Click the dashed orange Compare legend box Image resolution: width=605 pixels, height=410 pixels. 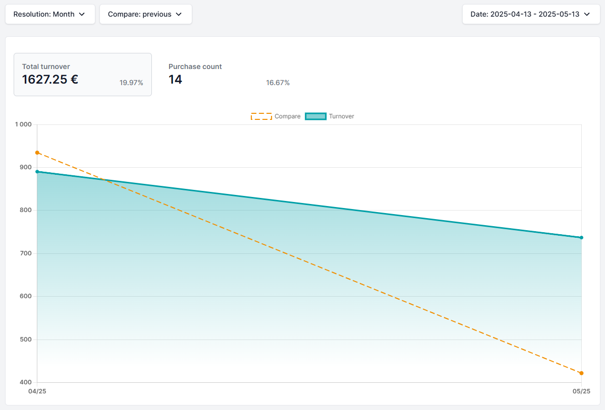[x=261, y=116]
